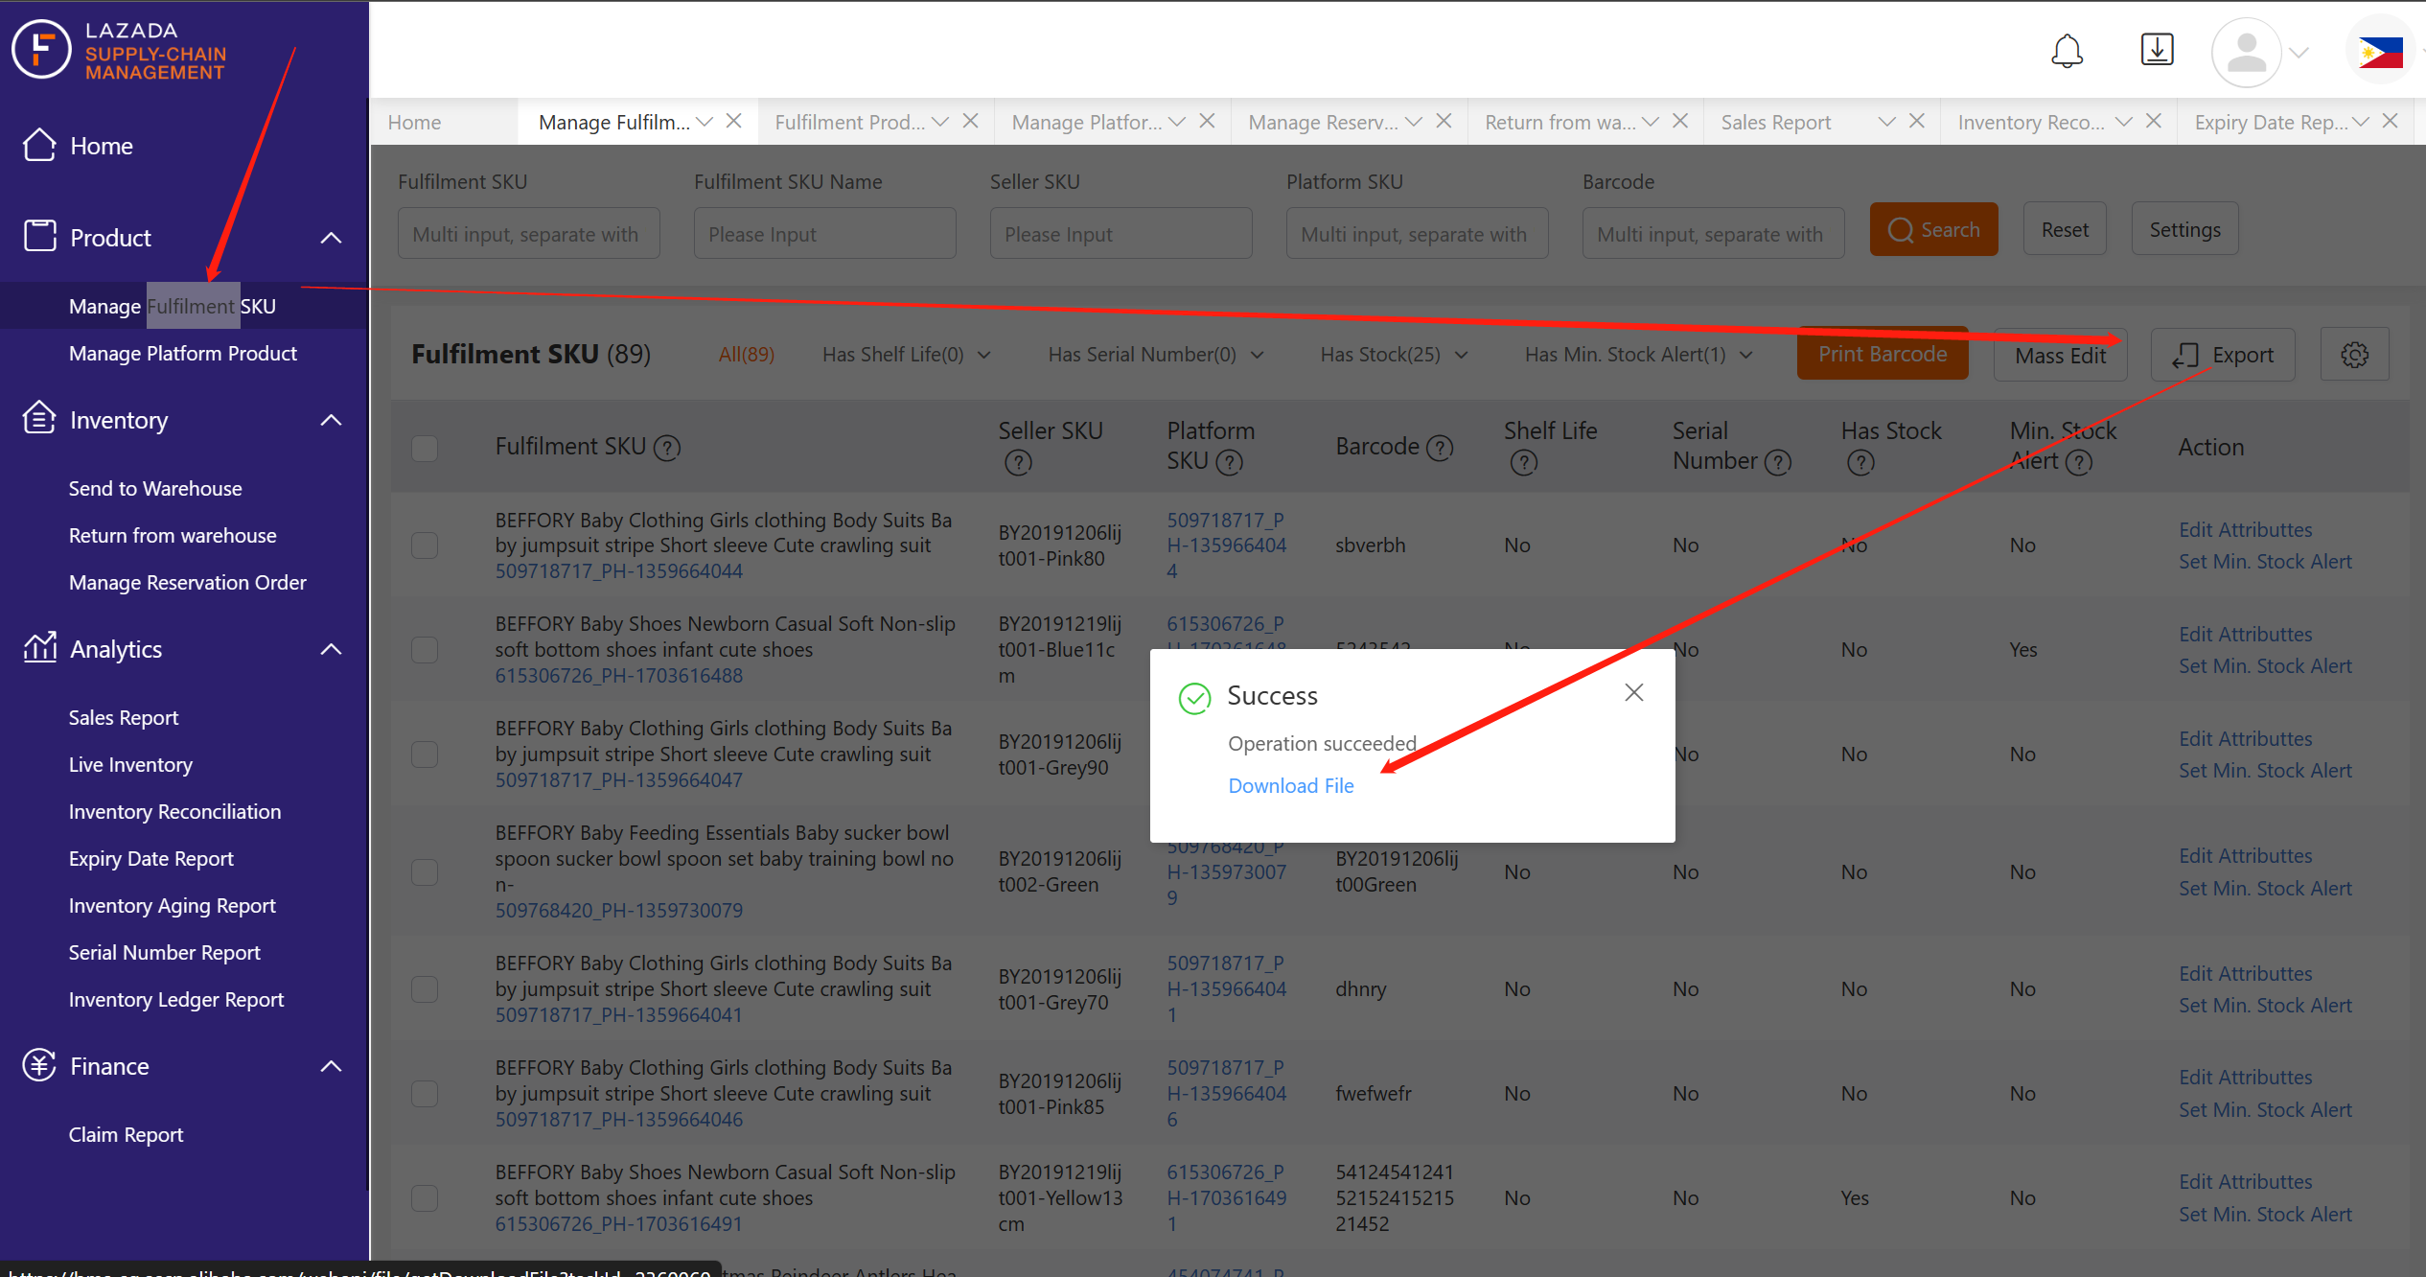Collapse the Finance sidebar section
The image size is (2426, 1277).
pyautogui.click(x=331, y=1065)
